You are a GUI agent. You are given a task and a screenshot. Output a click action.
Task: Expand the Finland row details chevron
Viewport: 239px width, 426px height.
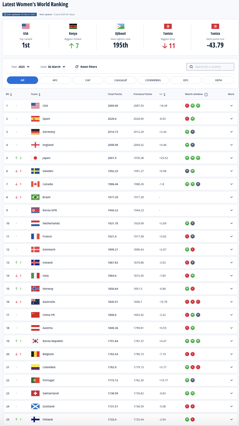point(231,419)
